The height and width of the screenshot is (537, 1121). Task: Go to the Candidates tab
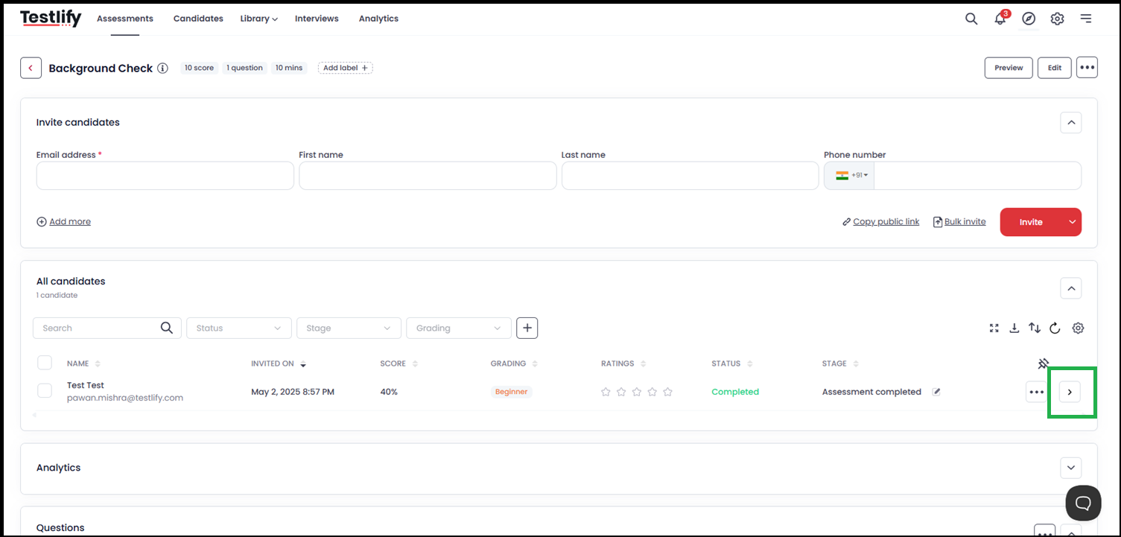tap(198, 19)
